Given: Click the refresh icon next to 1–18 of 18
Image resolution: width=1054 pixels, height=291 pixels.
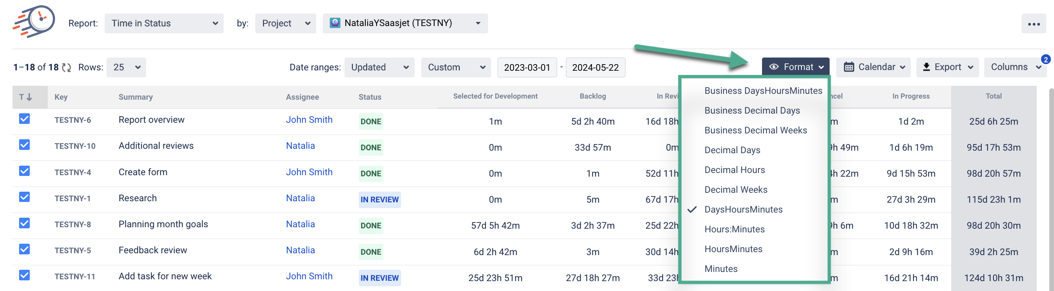Looking at the screenshot, I should tap(66, 68).
